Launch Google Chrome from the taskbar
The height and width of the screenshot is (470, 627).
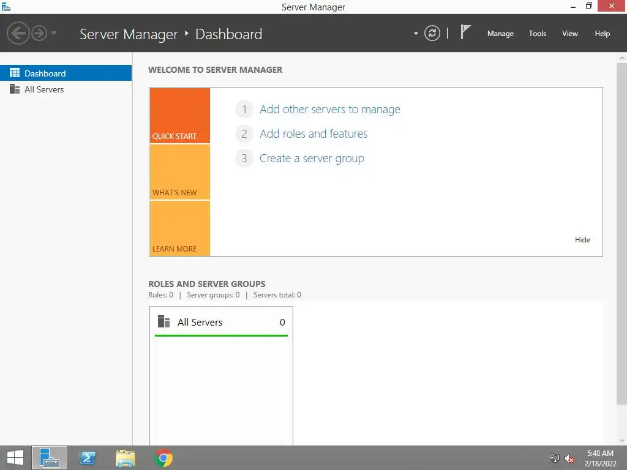coord(163,458)
